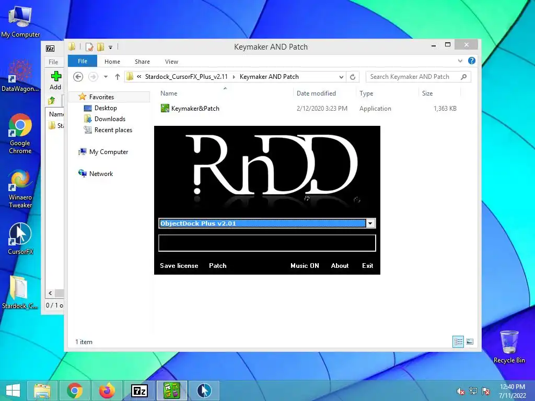Open the Explorer File tab

point(83,61)
